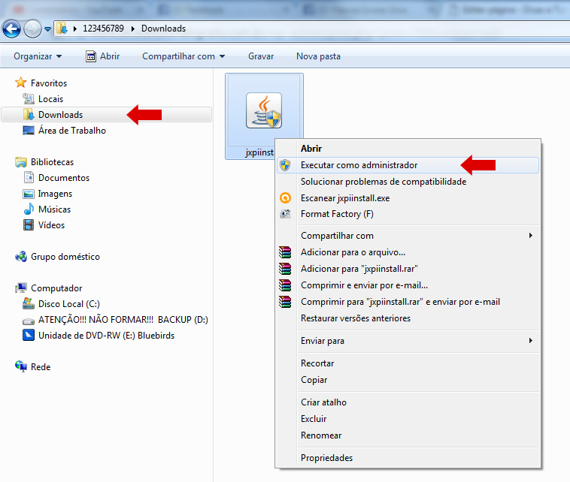Click WinRAR icon beside Adicionar para o arquivo
This screenshot has width=570, height=482.
tap(285, 252)
